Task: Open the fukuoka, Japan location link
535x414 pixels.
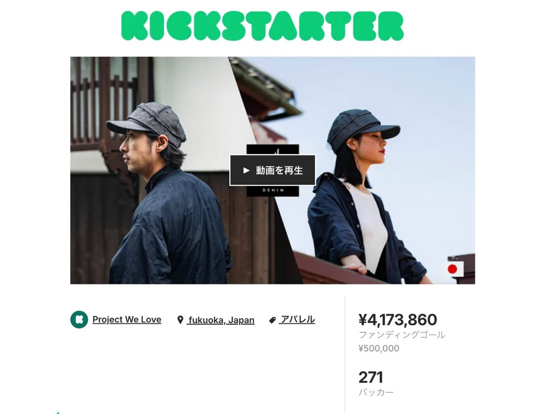Action: (221, 320)
